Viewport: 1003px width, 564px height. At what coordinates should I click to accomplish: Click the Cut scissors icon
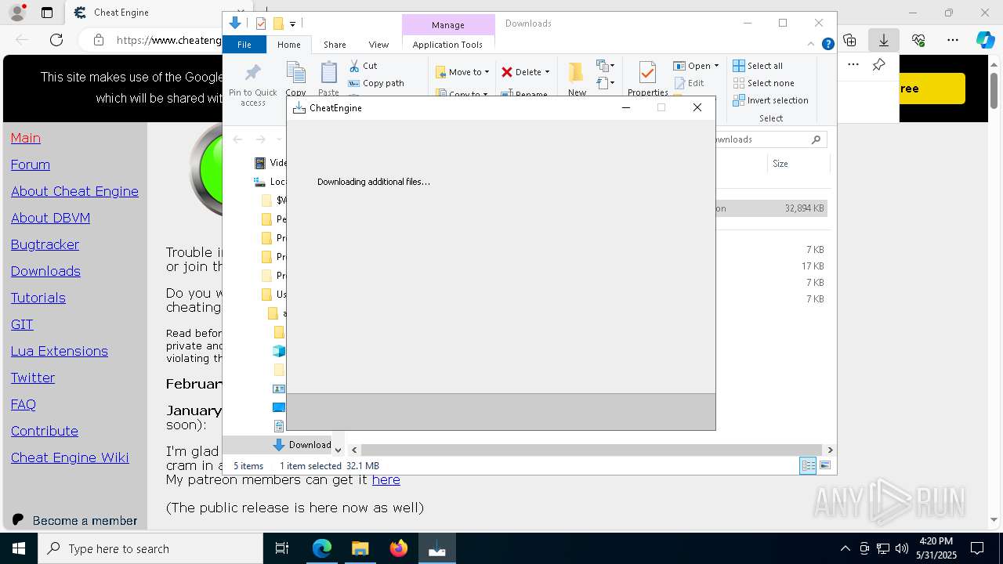click(354, 66)
